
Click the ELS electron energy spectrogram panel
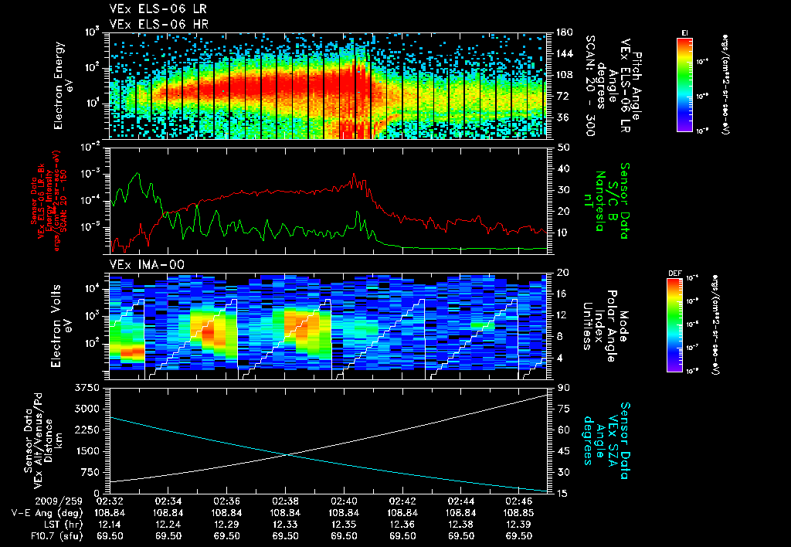(x=328, y=86)
